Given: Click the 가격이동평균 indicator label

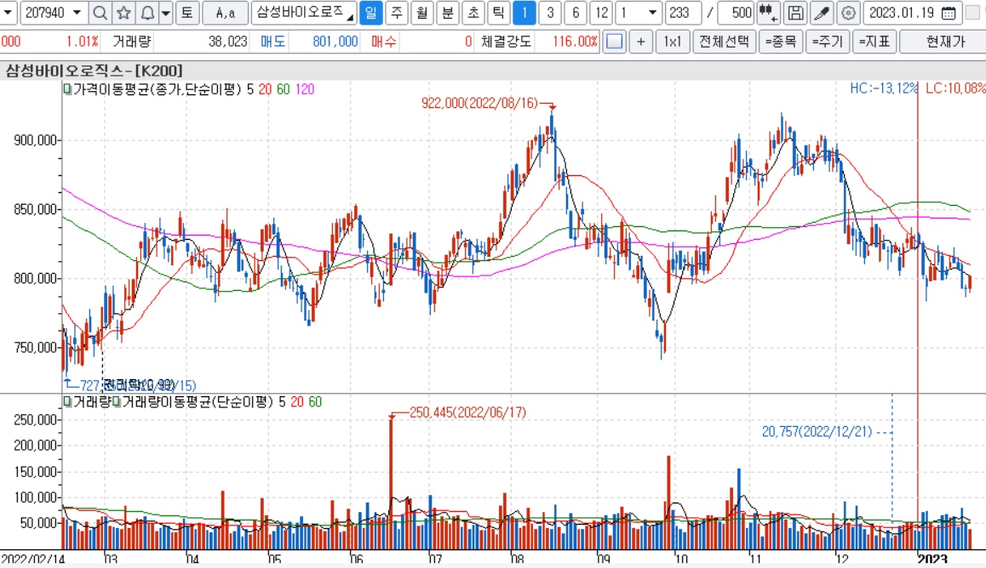Looking at the screenshot, I should (x=158, y=89).
